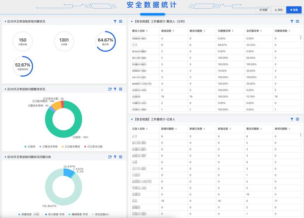Open menu of 近30天日常巡检发现问题状况 panel
Screen dimensions: 304x218
click(121, 21)
